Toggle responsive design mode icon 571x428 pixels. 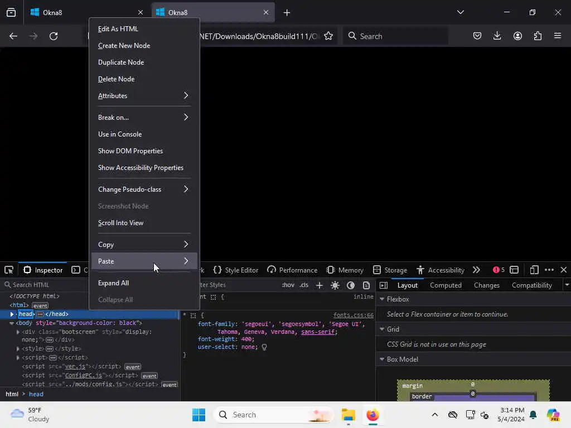(534, 270)
